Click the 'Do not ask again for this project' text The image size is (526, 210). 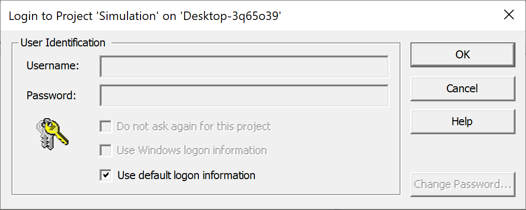pos(193,127)
